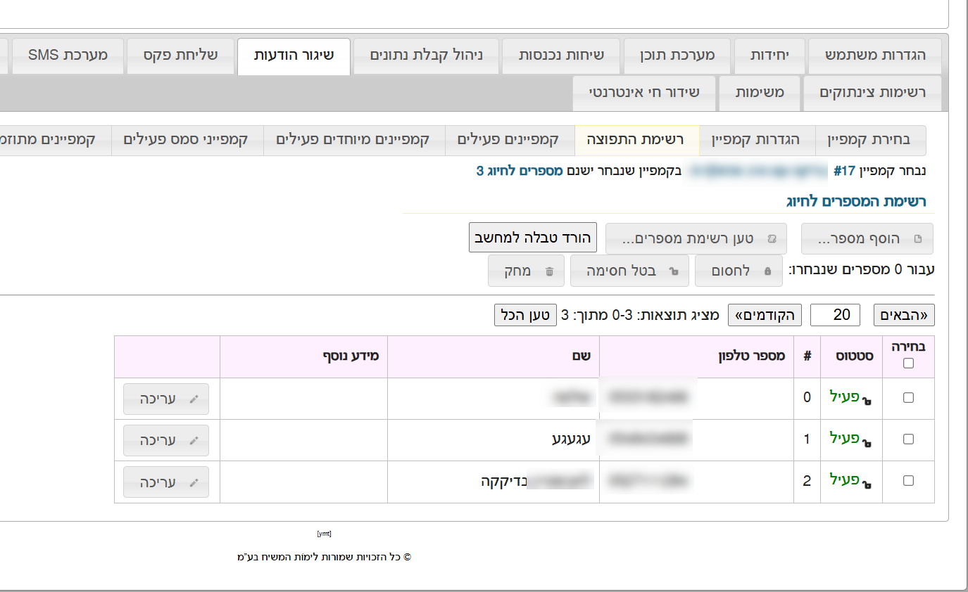
Task: Click the lock icon beside row 1 status
Action: point(867,442)
